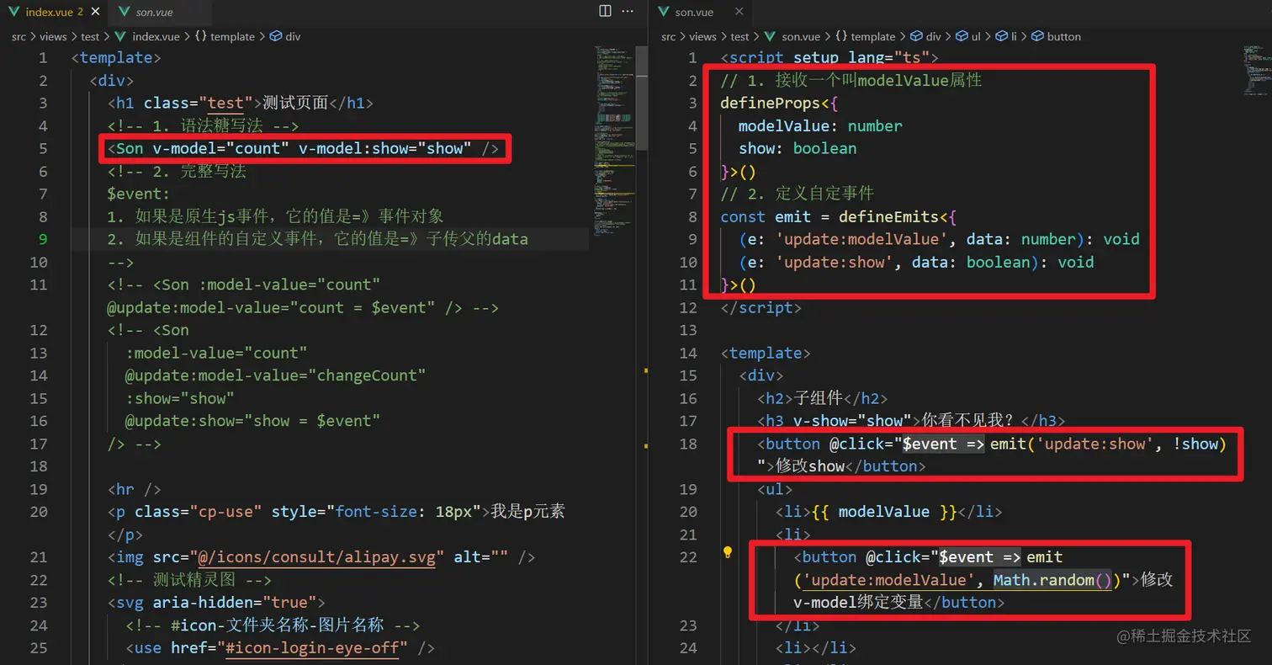Click '<svg aria-hidden="true">' line

(216, 603)
